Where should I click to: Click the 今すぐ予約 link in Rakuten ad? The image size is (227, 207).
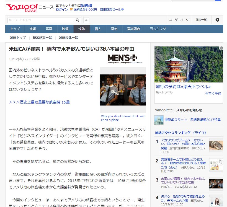[x=213, y=94]
